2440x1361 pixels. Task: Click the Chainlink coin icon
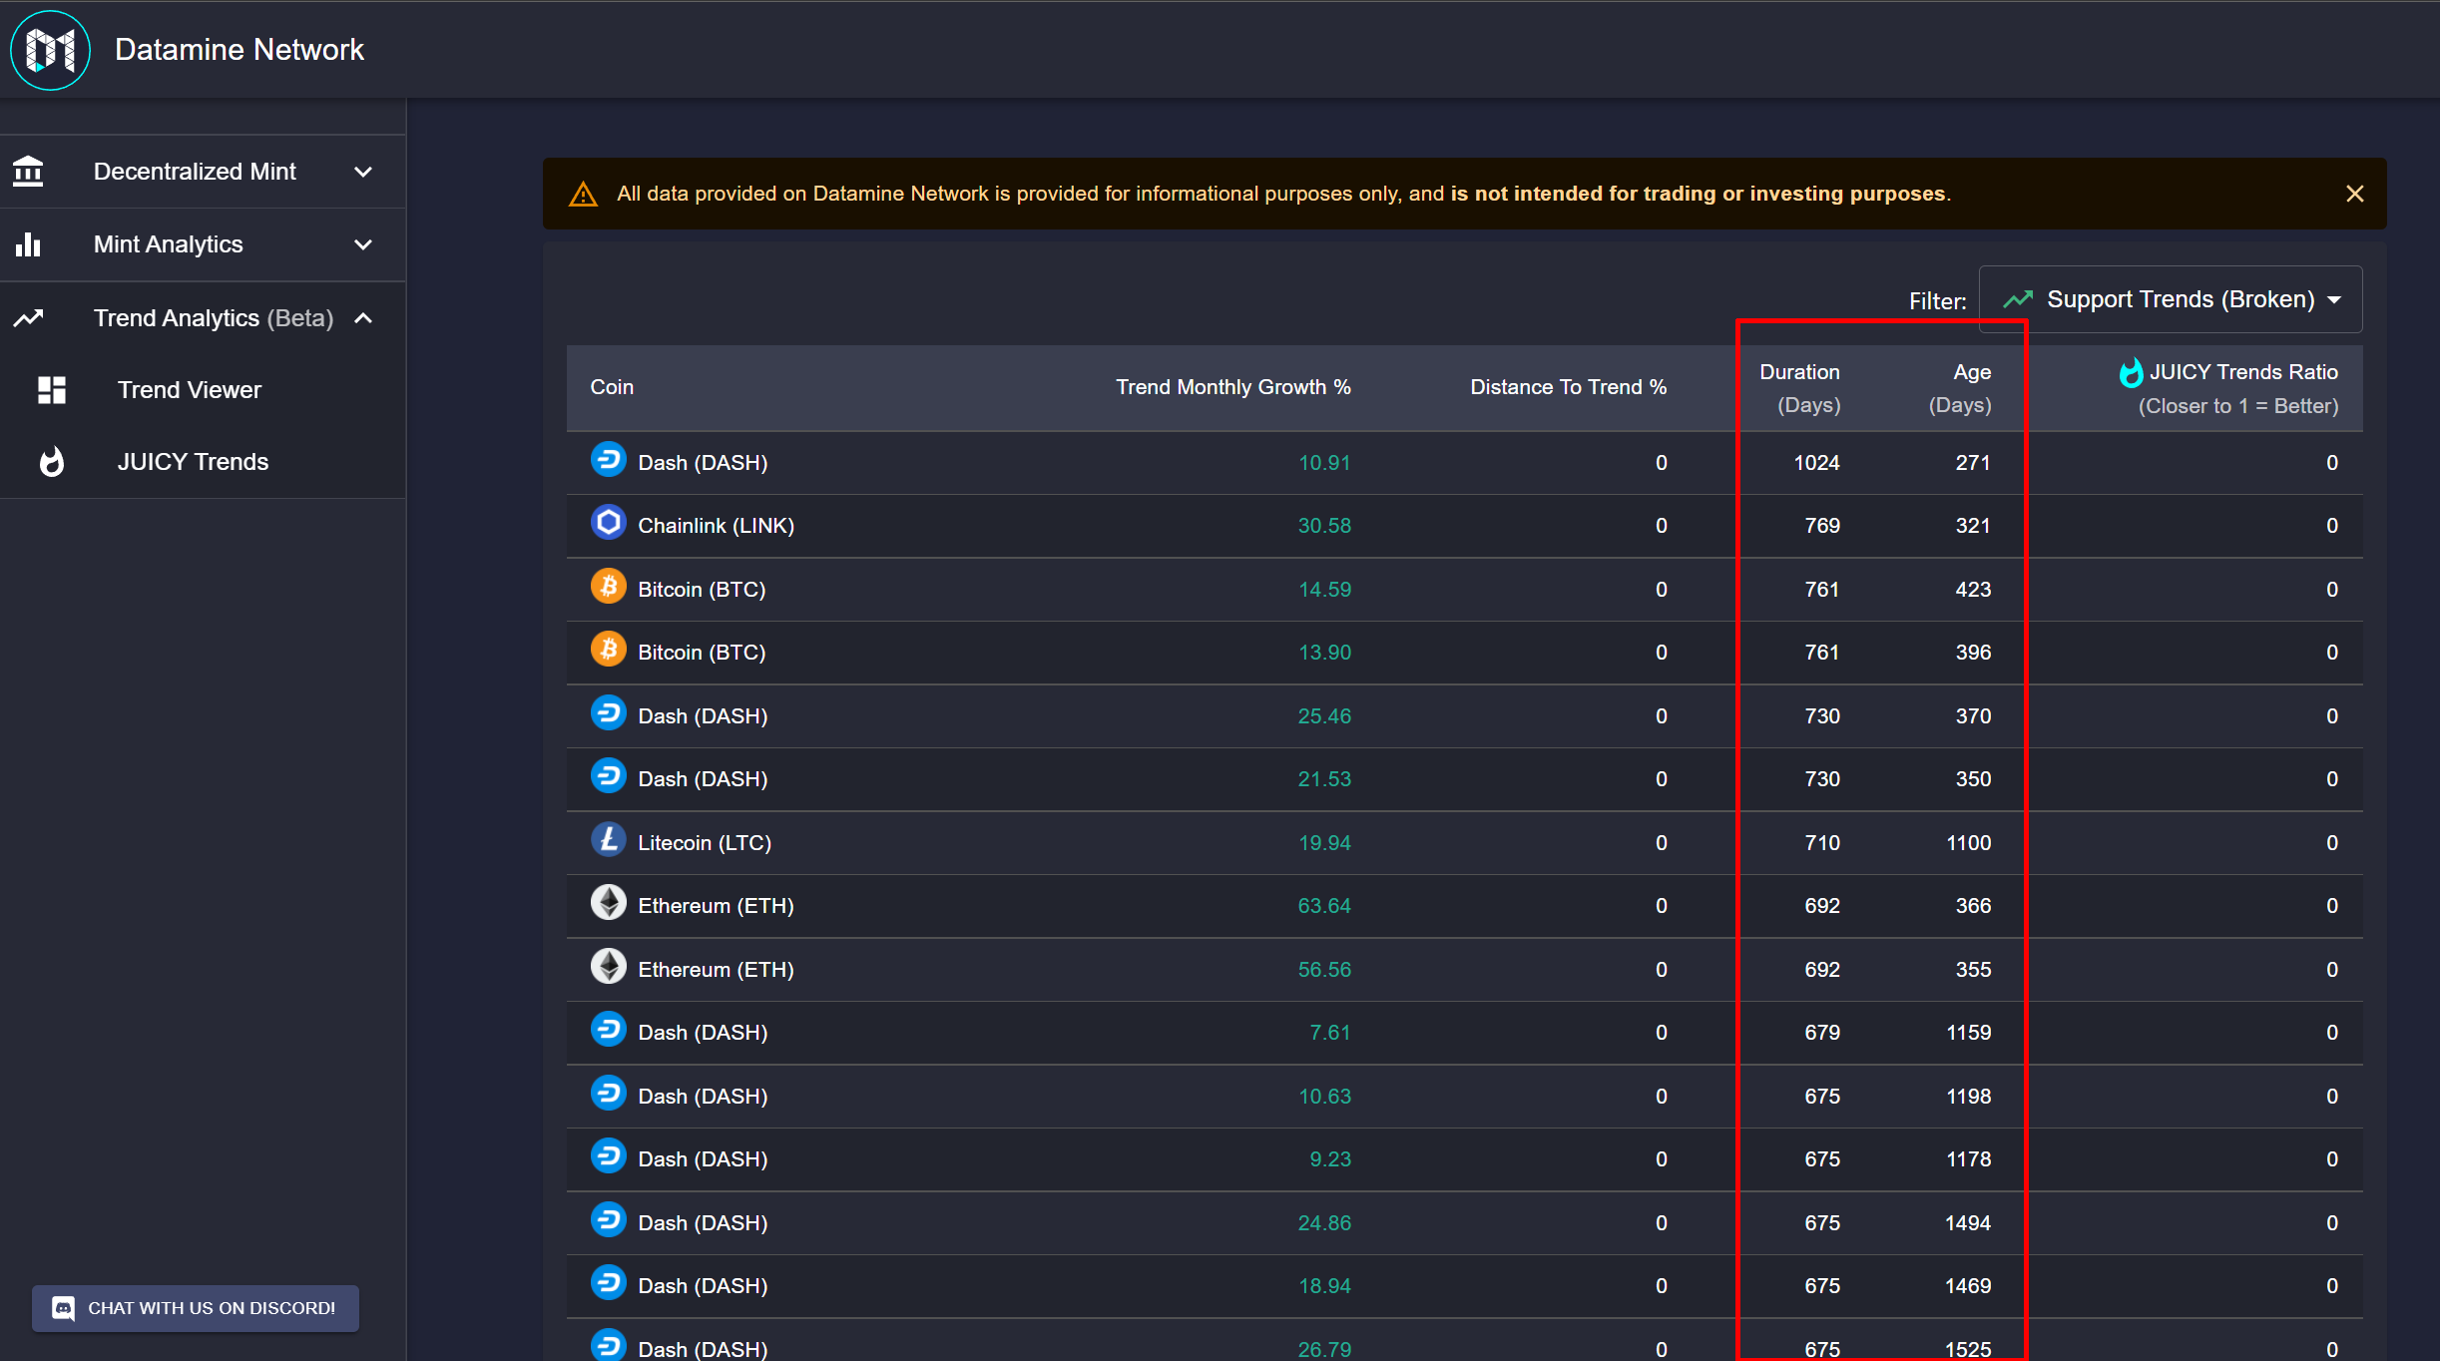tap(608, 523)
